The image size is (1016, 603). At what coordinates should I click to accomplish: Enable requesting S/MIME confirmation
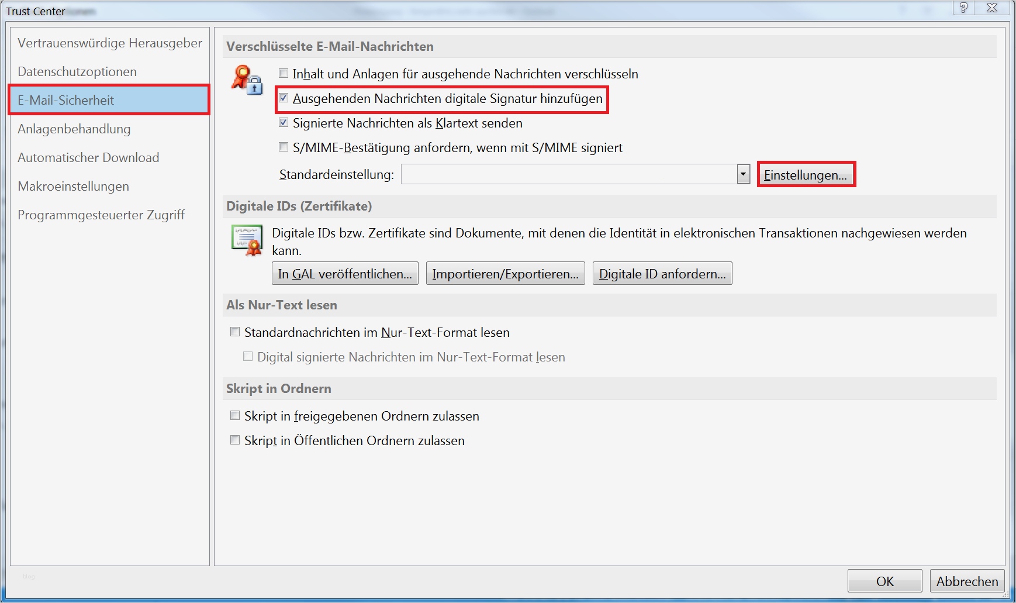pos(284,147)
